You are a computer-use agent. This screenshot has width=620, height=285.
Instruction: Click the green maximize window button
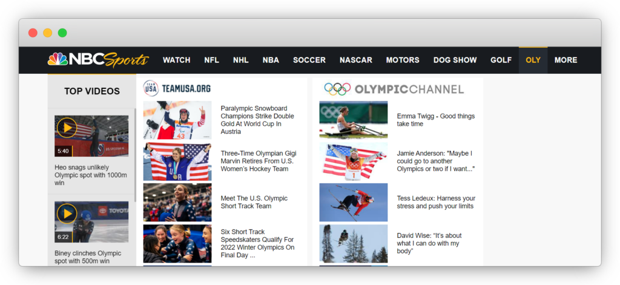tap(62, 33)
